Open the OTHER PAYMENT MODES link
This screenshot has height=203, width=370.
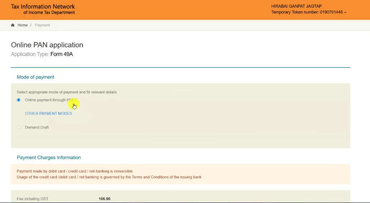click(x=48, y=114)
